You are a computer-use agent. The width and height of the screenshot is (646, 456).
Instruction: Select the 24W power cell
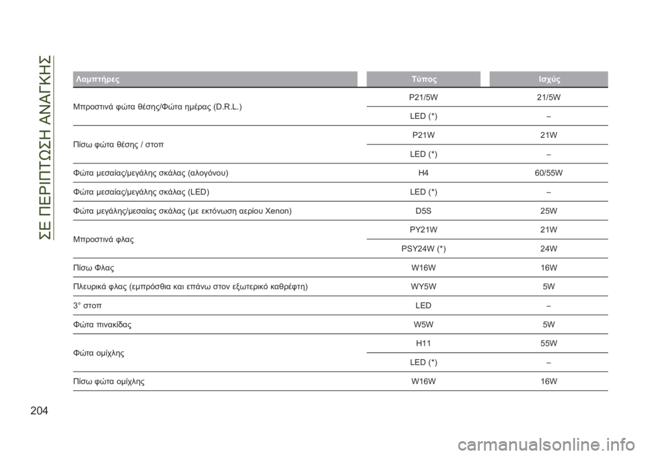click(x=549, y=249)
